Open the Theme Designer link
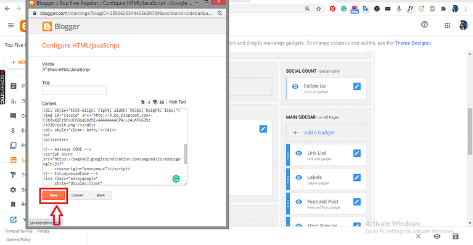This screenshot has height=245, width=473. click(x=413, y=43)
